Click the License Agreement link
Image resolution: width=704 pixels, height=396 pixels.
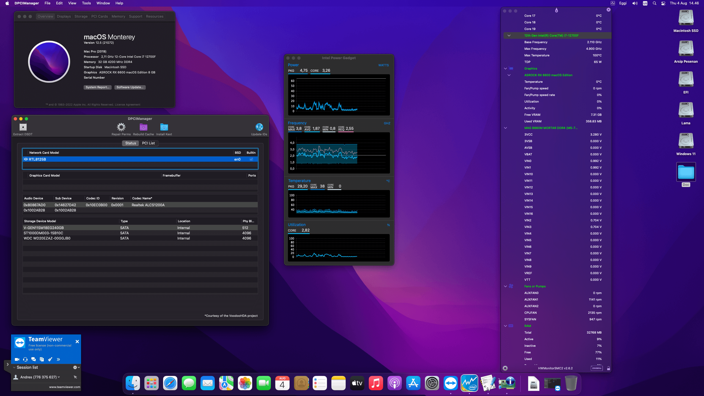click(x=127, y=105)
